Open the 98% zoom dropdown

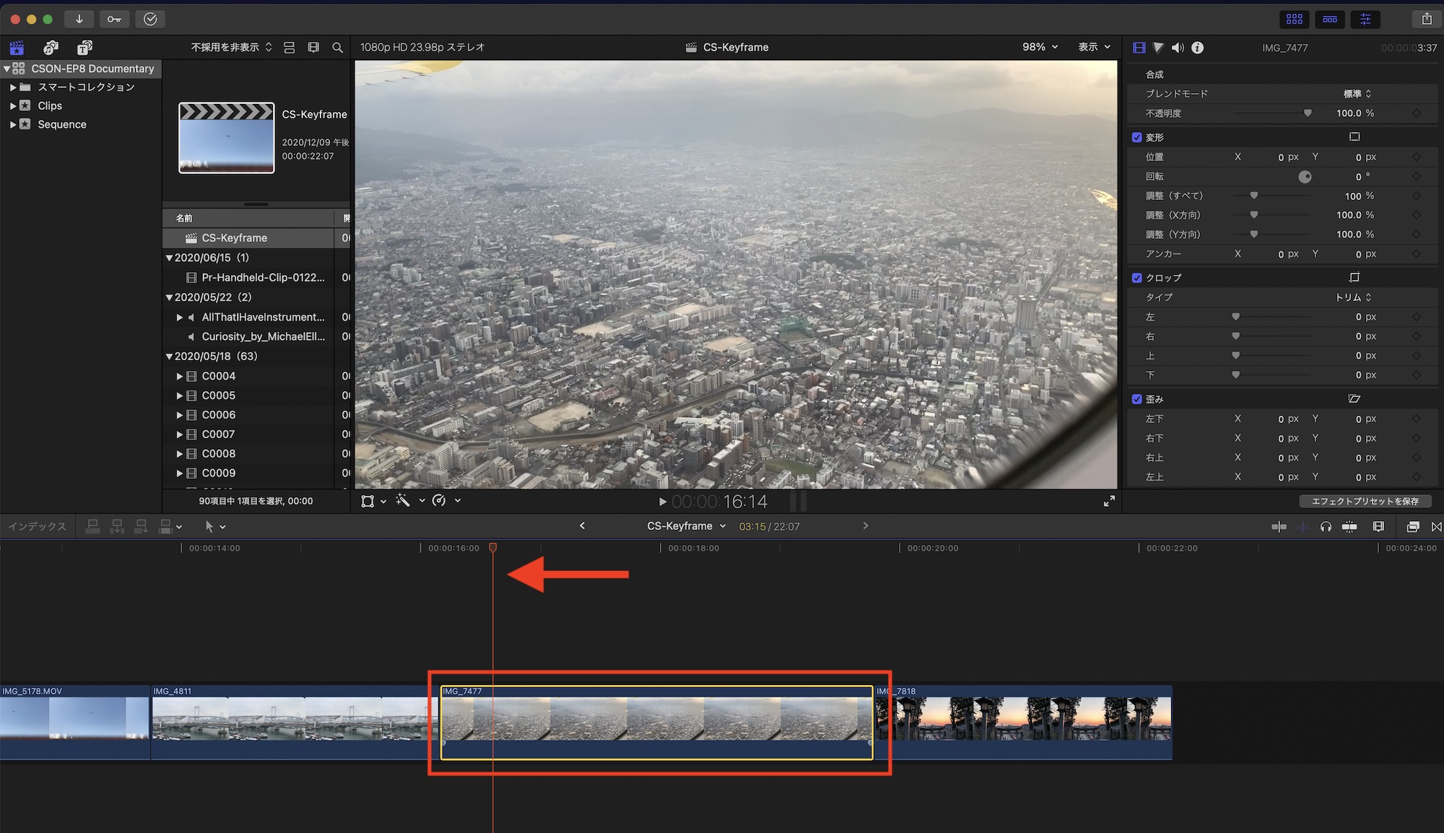[1040, 47]
